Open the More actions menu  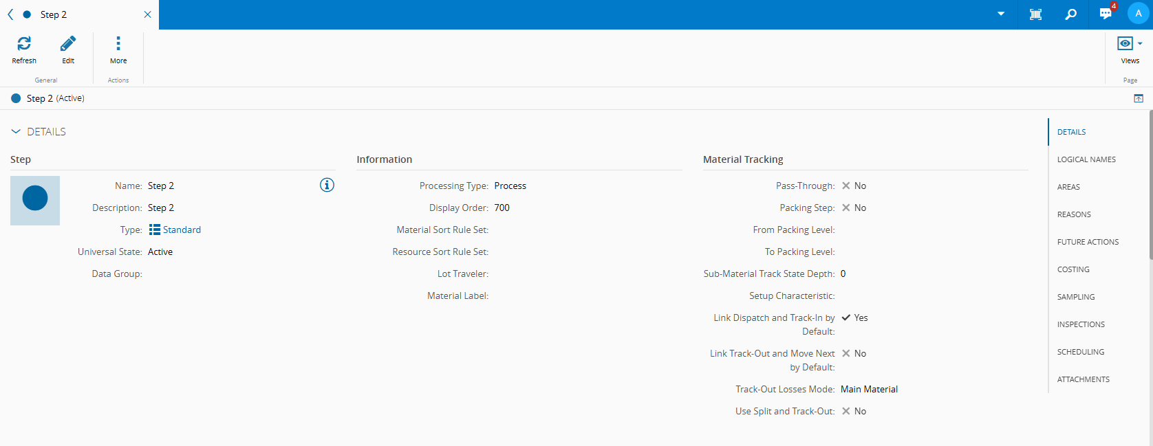118,49
